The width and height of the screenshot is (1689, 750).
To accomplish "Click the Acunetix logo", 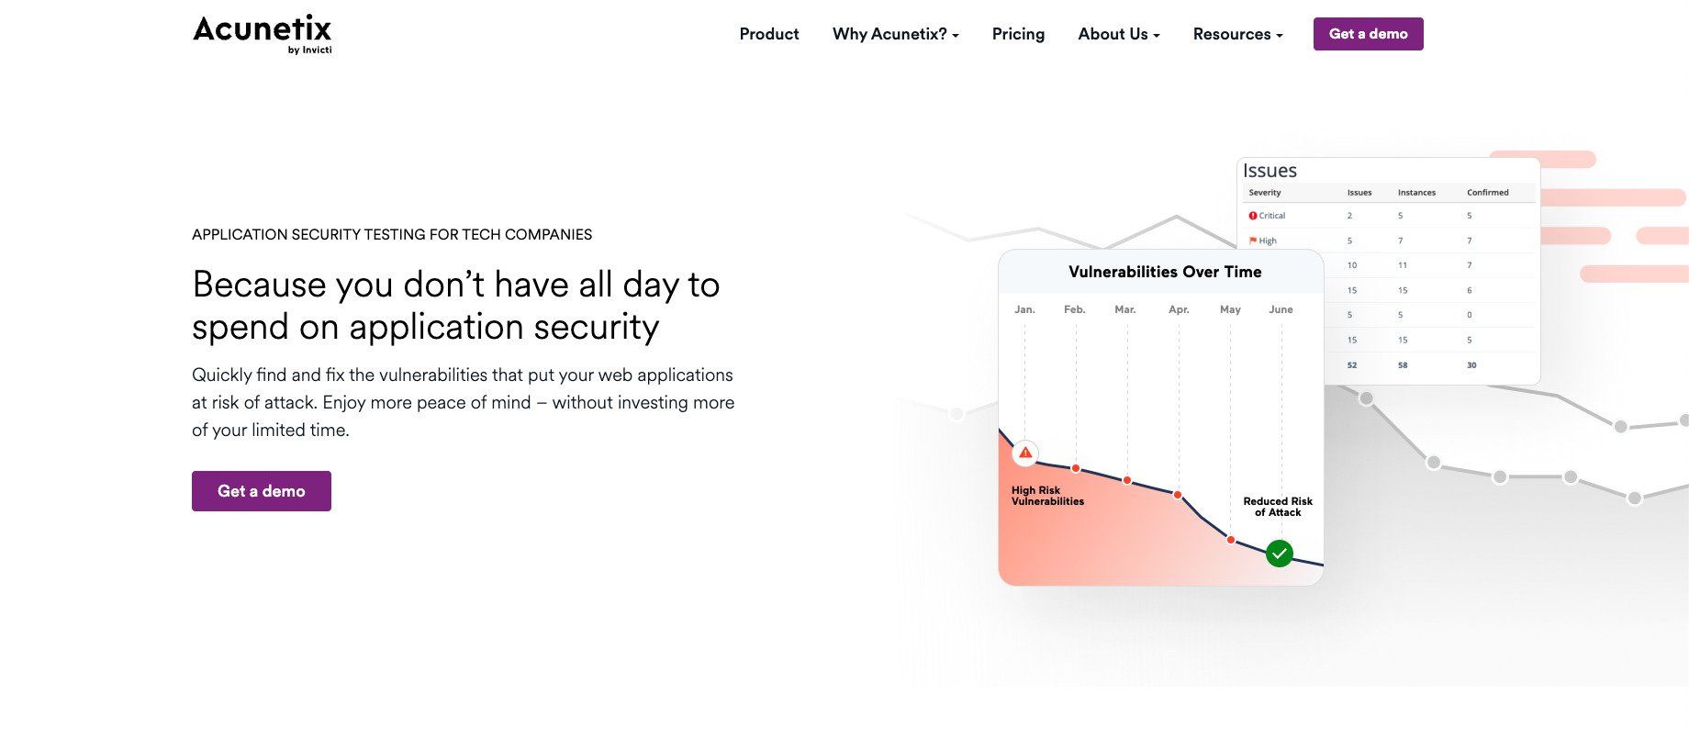I will pyautogui.click(x=263, y=34).
